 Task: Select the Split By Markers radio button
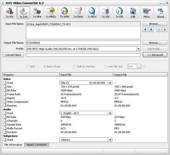(x=75, y=66)
